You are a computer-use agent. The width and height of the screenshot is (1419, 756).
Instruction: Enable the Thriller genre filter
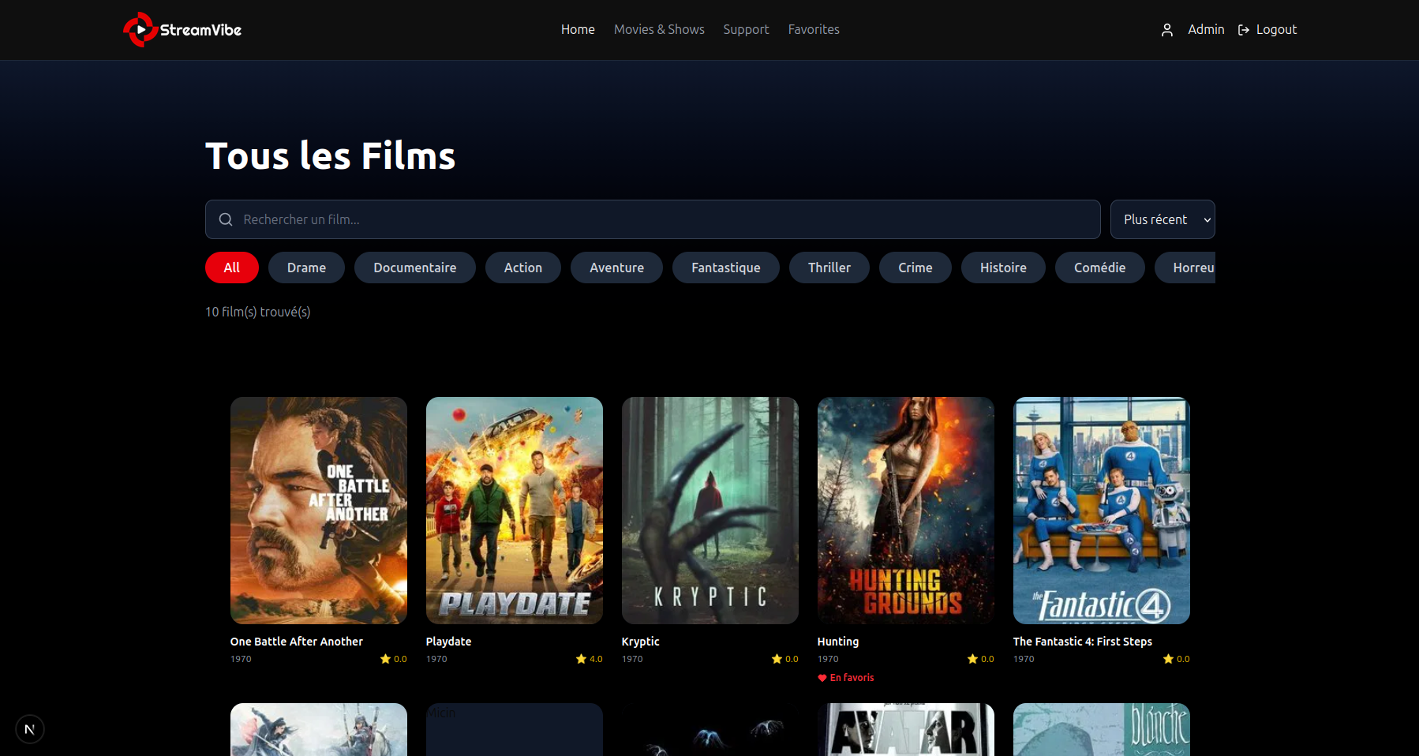829,268
